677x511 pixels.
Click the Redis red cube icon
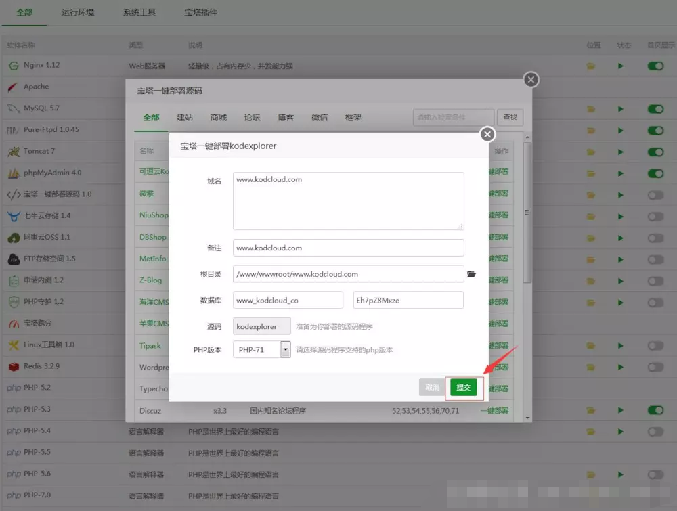coord(14,366)
